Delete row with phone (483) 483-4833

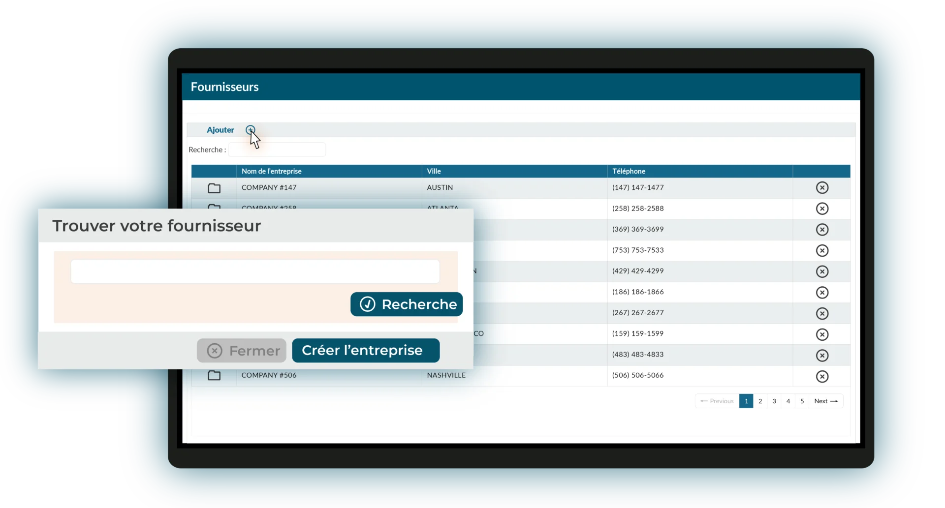click(x=822, y=355)
